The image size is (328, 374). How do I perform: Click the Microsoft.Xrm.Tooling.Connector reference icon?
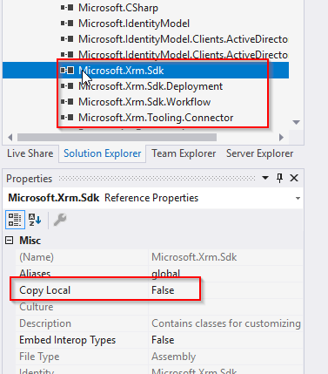point(67,118)
